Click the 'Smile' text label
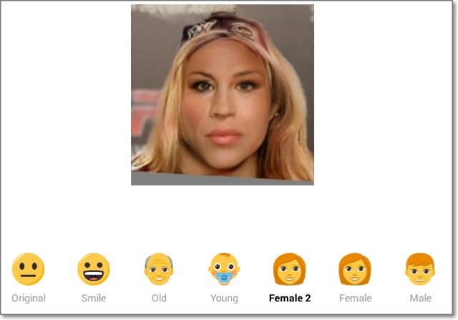The image size is (458, 320). click(x=94, y=298)
